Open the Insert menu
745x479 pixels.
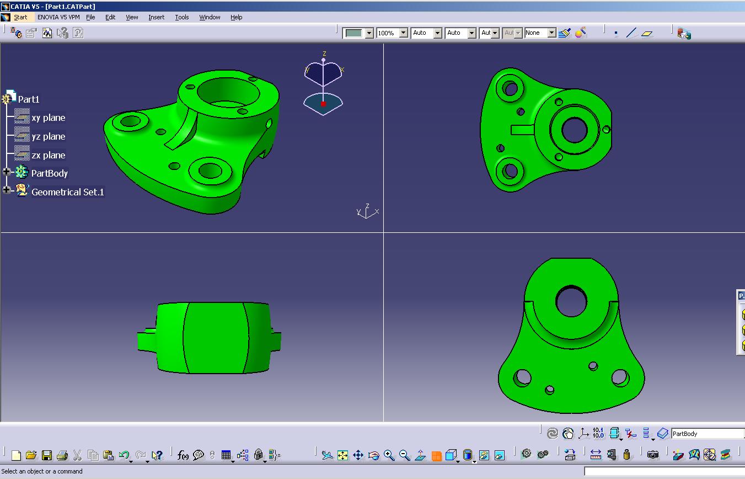[x=156, y=17]
